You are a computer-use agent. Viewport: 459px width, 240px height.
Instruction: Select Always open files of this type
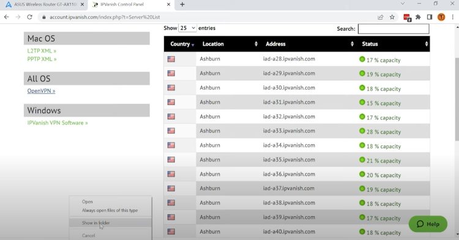[110, 210]
